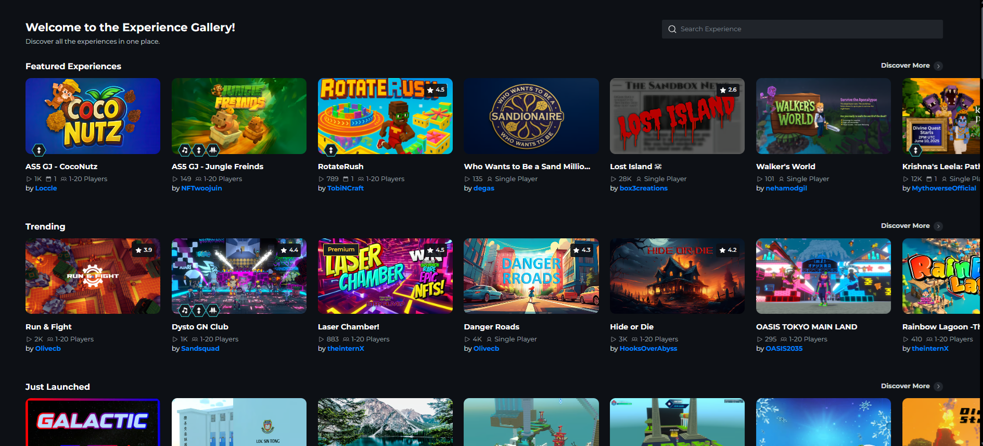The width and height of the screenshot is (983, 446).
Task: Open nehamodgil creator link
Action: click(x=786, y=188)
